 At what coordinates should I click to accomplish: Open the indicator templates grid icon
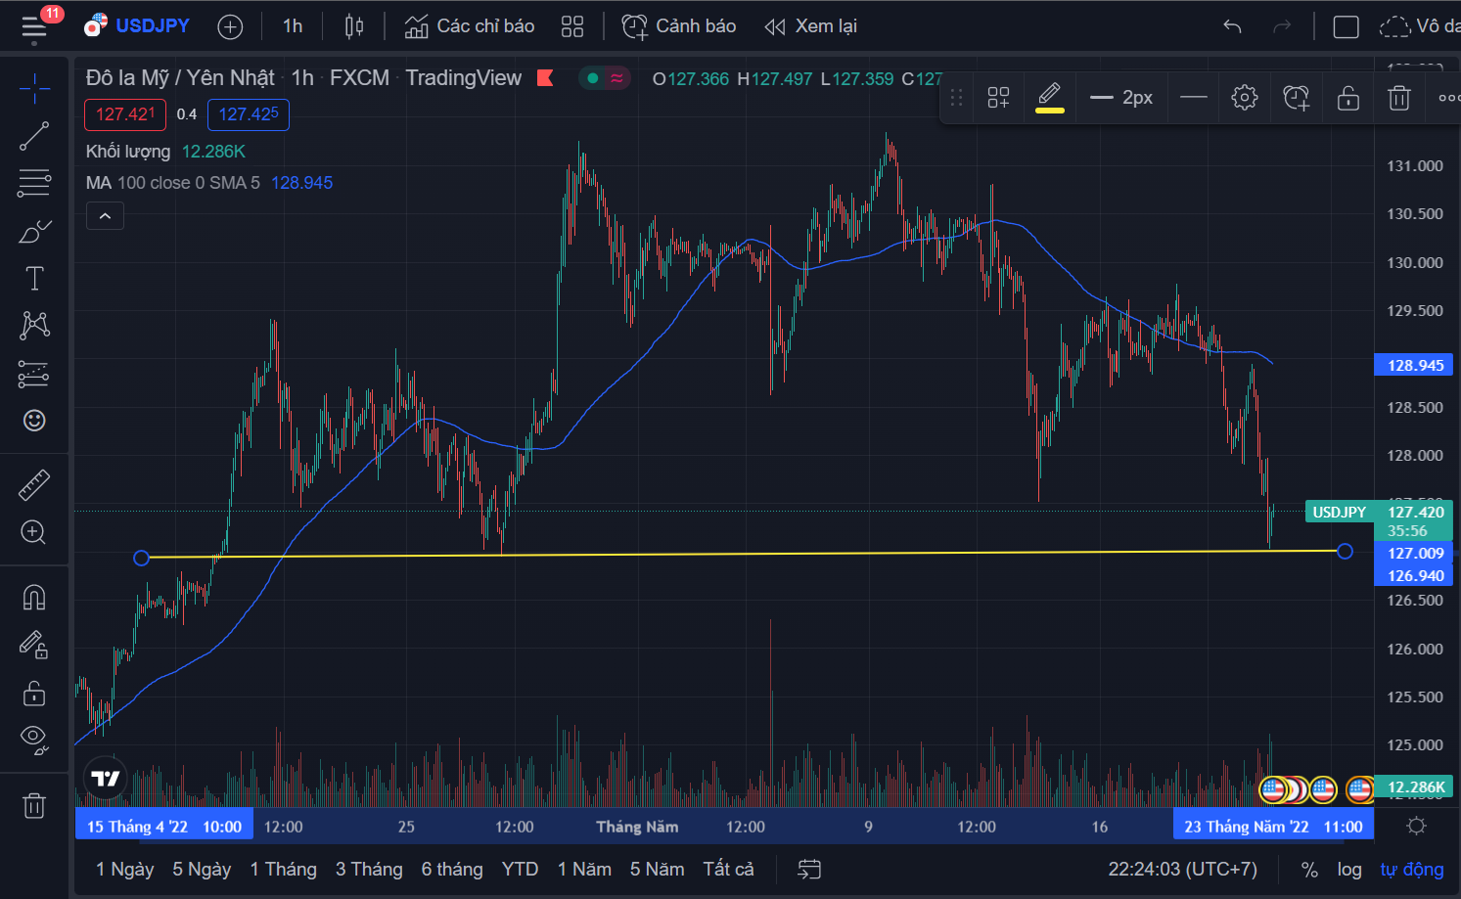pos(572,26)
